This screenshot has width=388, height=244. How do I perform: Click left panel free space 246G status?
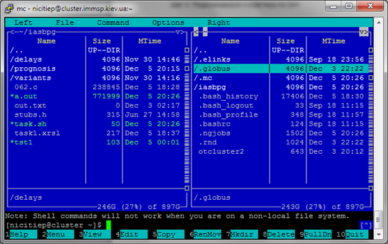point(138,207)
